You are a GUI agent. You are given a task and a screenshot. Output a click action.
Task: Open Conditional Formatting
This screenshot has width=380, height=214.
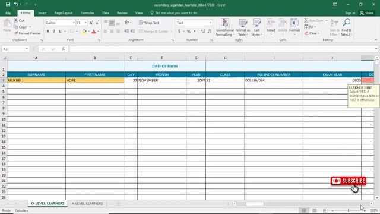tap(224, 27)
